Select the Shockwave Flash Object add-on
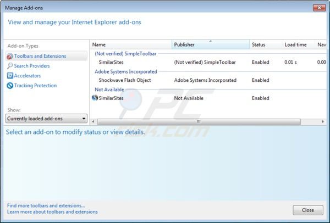330x223 pixels. point(208,80)
